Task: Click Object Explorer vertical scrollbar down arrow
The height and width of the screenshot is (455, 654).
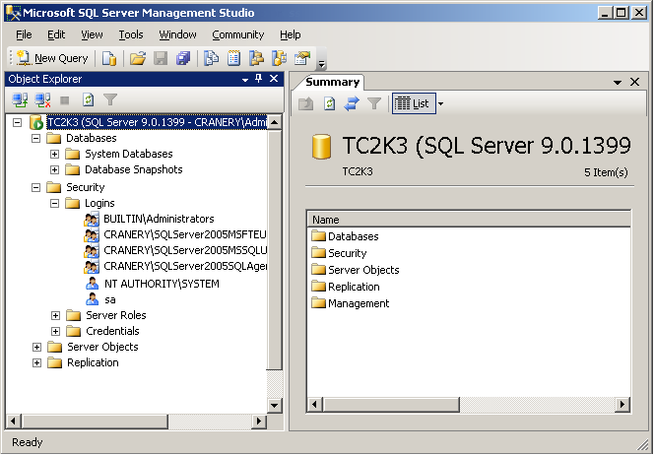Action: [275, 406]
